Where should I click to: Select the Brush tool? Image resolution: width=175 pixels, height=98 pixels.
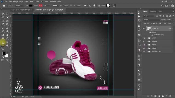pyautogui.click(x=3, y=28)
